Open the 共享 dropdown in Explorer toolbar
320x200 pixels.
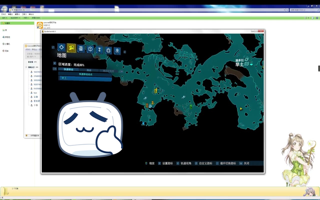(26, 18)
